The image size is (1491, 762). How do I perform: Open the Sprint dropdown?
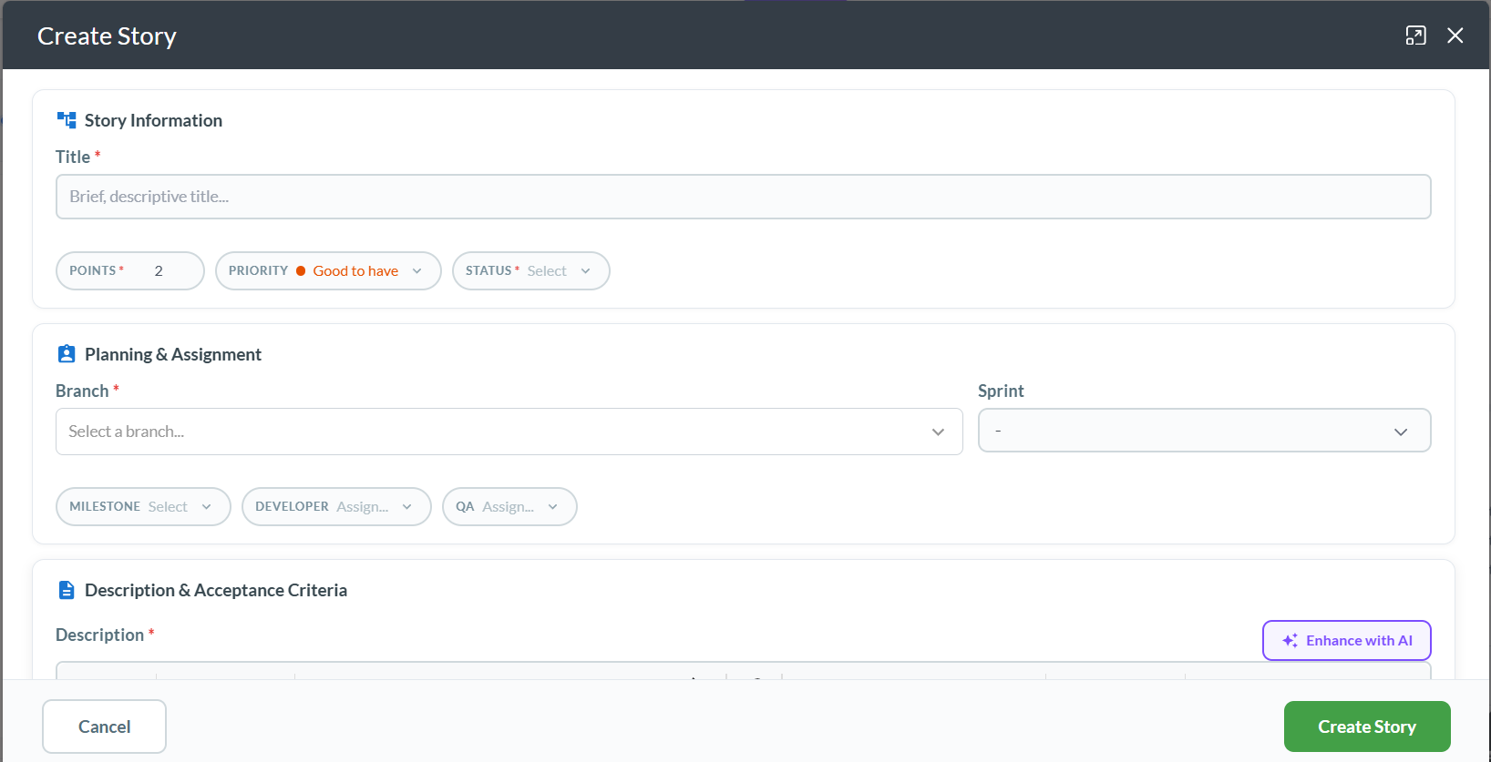pos(1204,431)
